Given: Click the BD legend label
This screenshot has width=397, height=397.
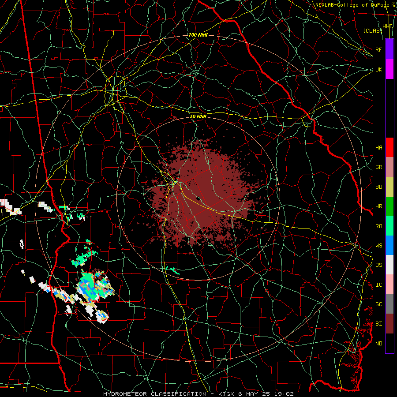Looking at the screenshot, I should (378, 187).
